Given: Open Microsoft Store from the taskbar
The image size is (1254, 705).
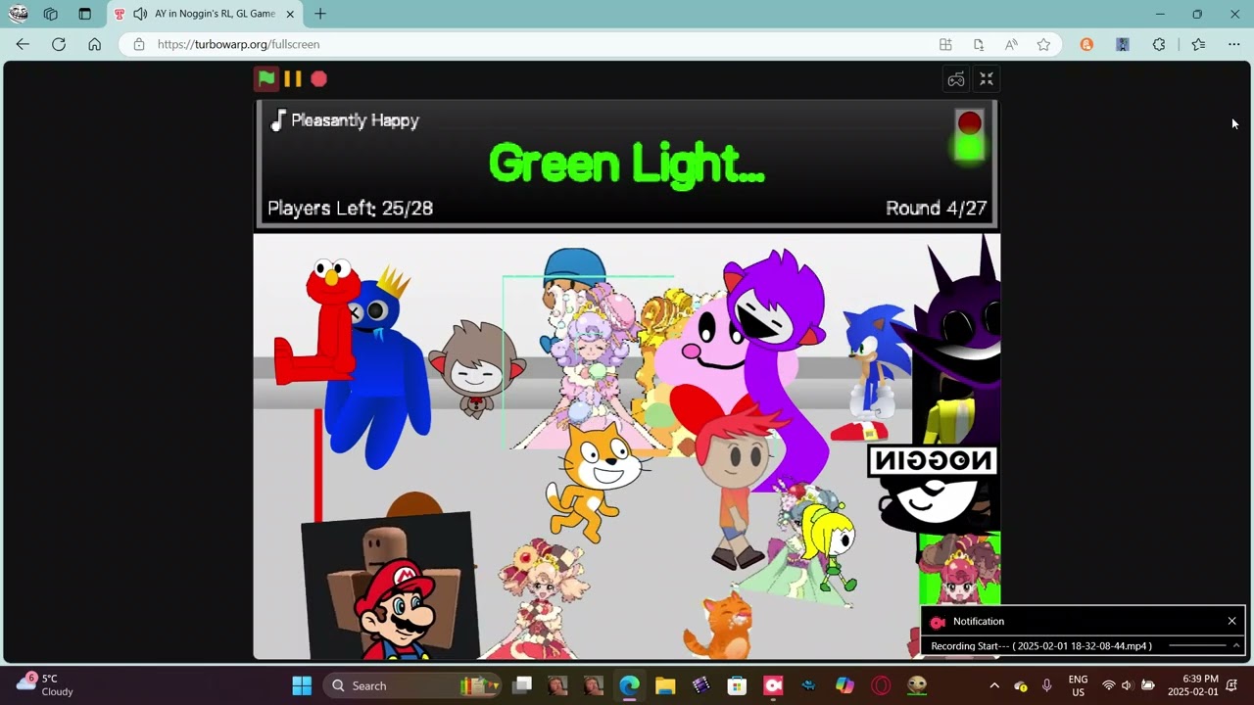Looking at the screenshot, I should pyautogui.click(x=737, y=685).
